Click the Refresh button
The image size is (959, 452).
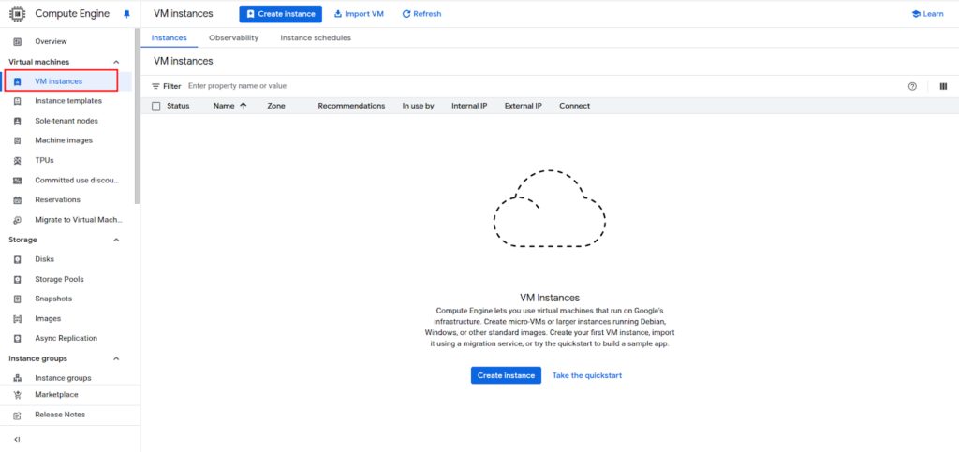(421, 14)
